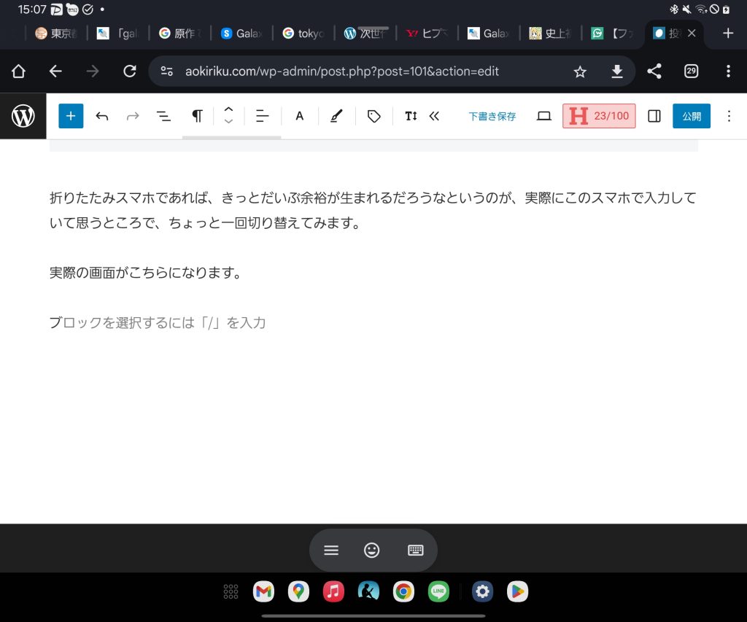The width and height of the screenshot is (747, 622).
Task: Switch to the Yahoo browser tab
Action: pyautogui.click(x=427, y=34)
